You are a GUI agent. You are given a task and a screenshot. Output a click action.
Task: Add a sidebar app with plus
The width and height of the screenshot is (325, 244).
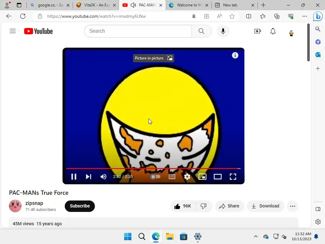pos(318,69)
